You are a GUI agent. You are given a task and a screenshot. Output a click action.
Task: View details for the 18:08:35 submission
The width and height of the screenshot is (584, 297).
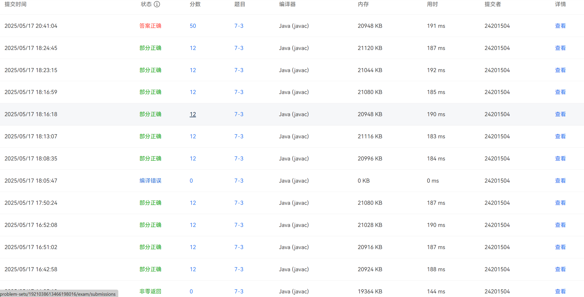coord(560,158)
